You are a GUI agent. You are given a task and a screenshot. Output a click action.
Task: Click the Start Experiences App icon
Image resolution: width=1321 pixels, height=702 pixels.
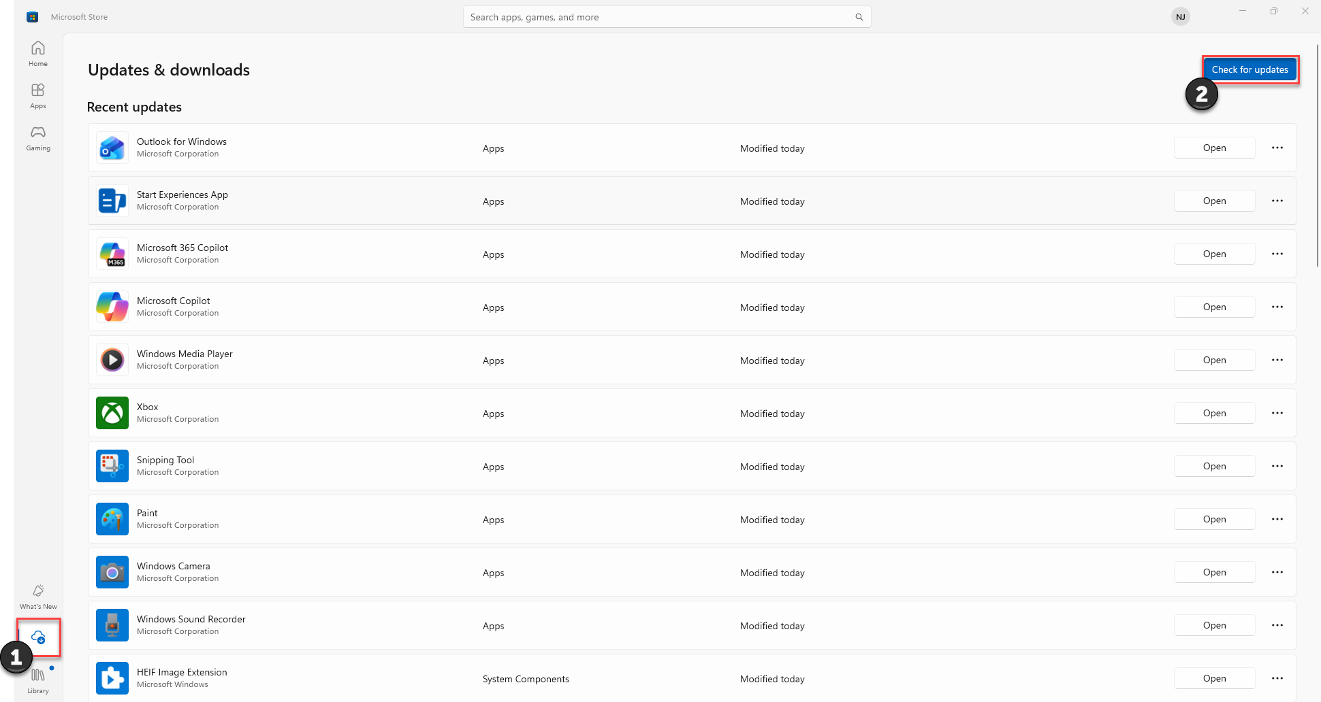pyautogui.click(x=112, y=201)
